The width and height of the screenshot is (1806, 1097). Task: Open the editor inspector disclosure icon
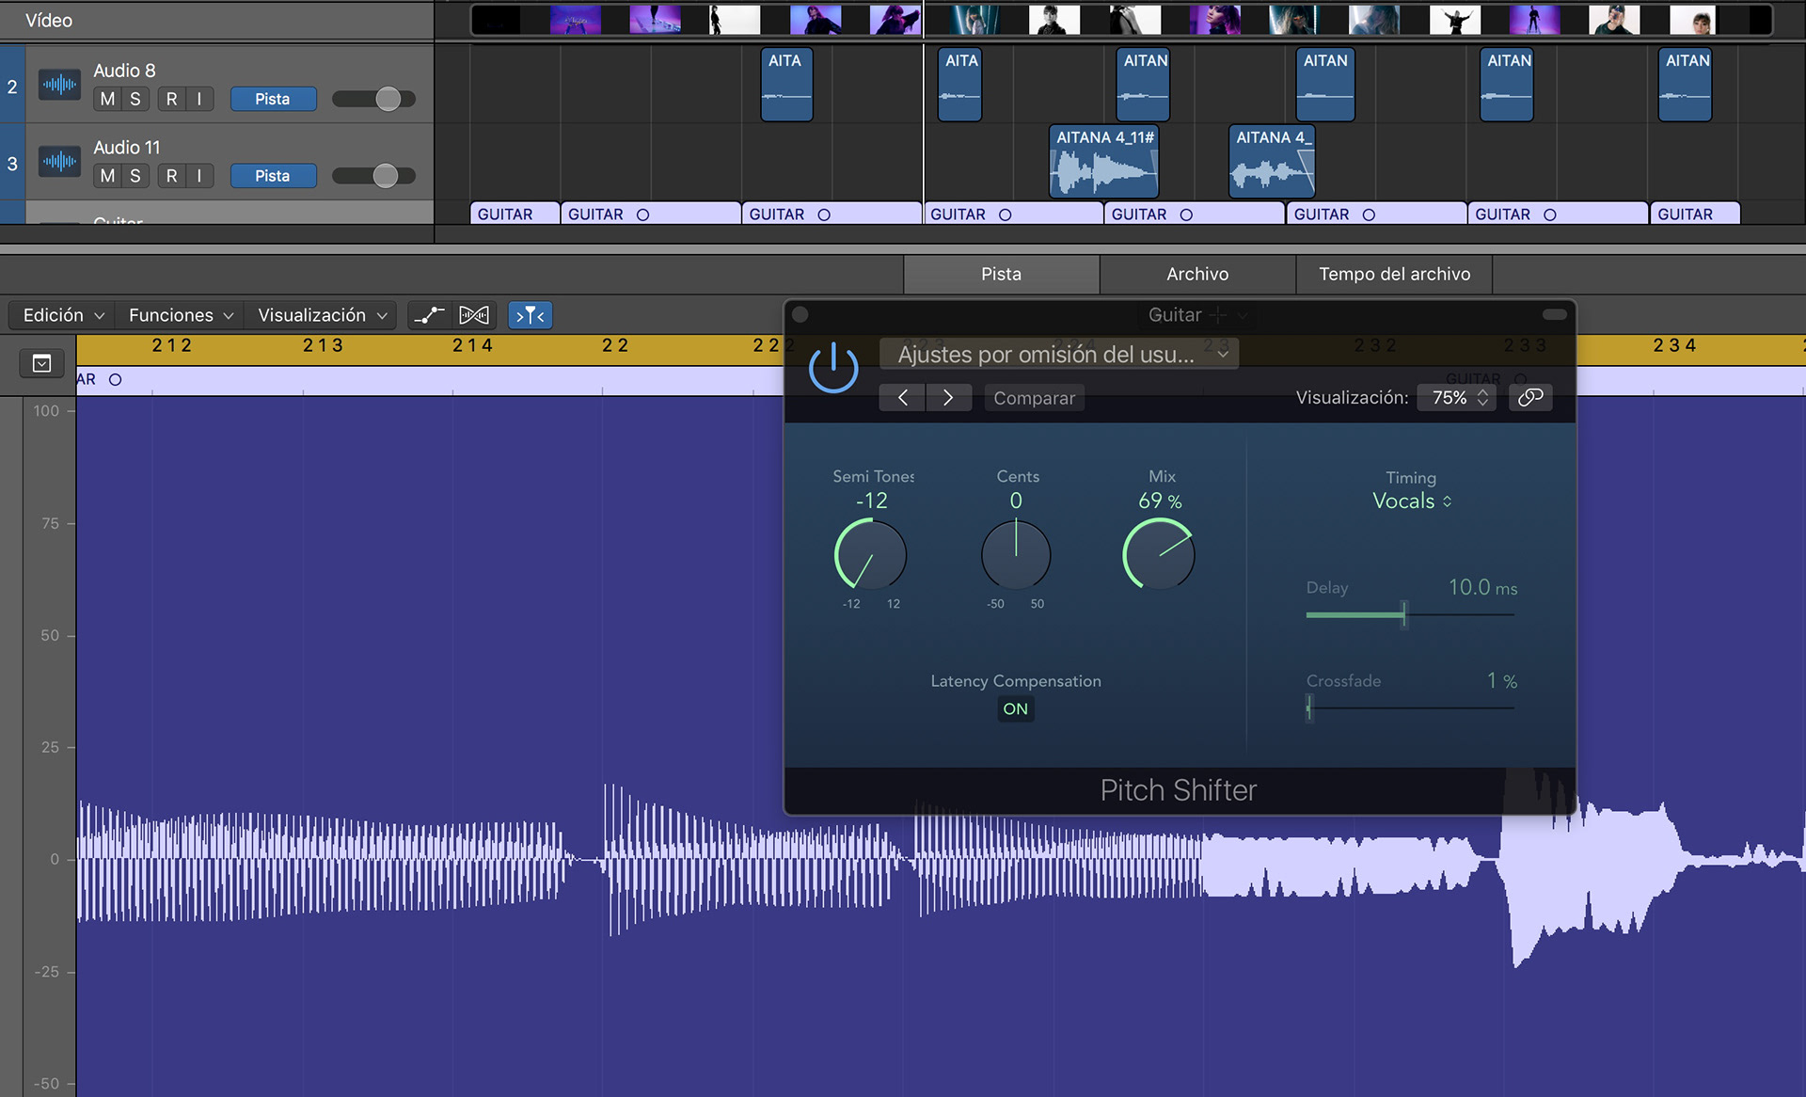pos(42,364)
